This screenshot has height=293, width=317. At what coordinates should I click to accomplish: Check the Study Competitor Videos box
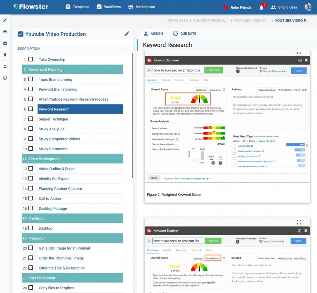[31, 139]
